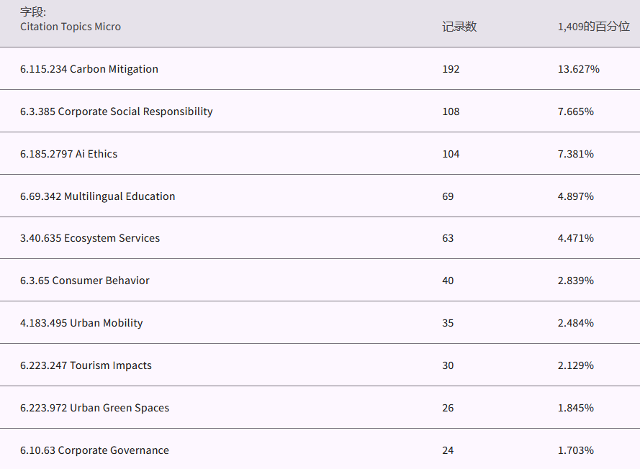640x469 pixels.
Task: Click the record count 108 value
Action: (x=451, y=111)
